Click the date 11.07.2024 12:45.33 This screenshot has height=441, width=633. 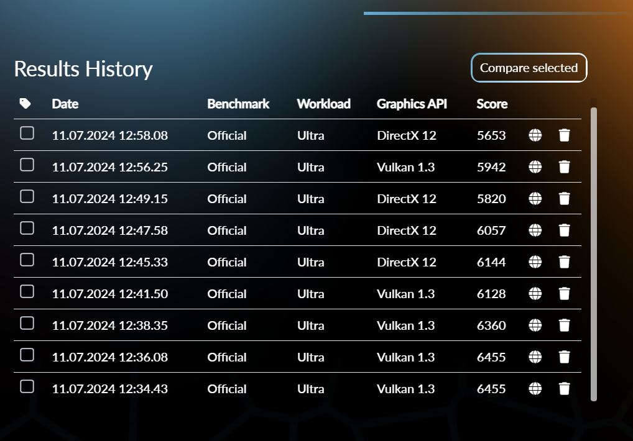[x=110, y=262]
